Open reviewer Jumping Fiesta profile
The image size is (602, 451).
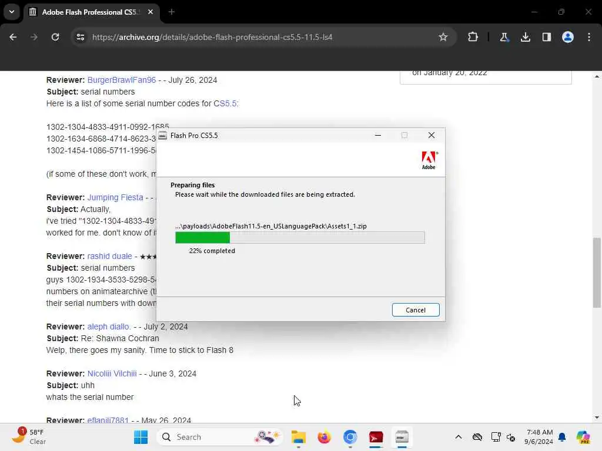pyautogui.click(x=115, y=197)
